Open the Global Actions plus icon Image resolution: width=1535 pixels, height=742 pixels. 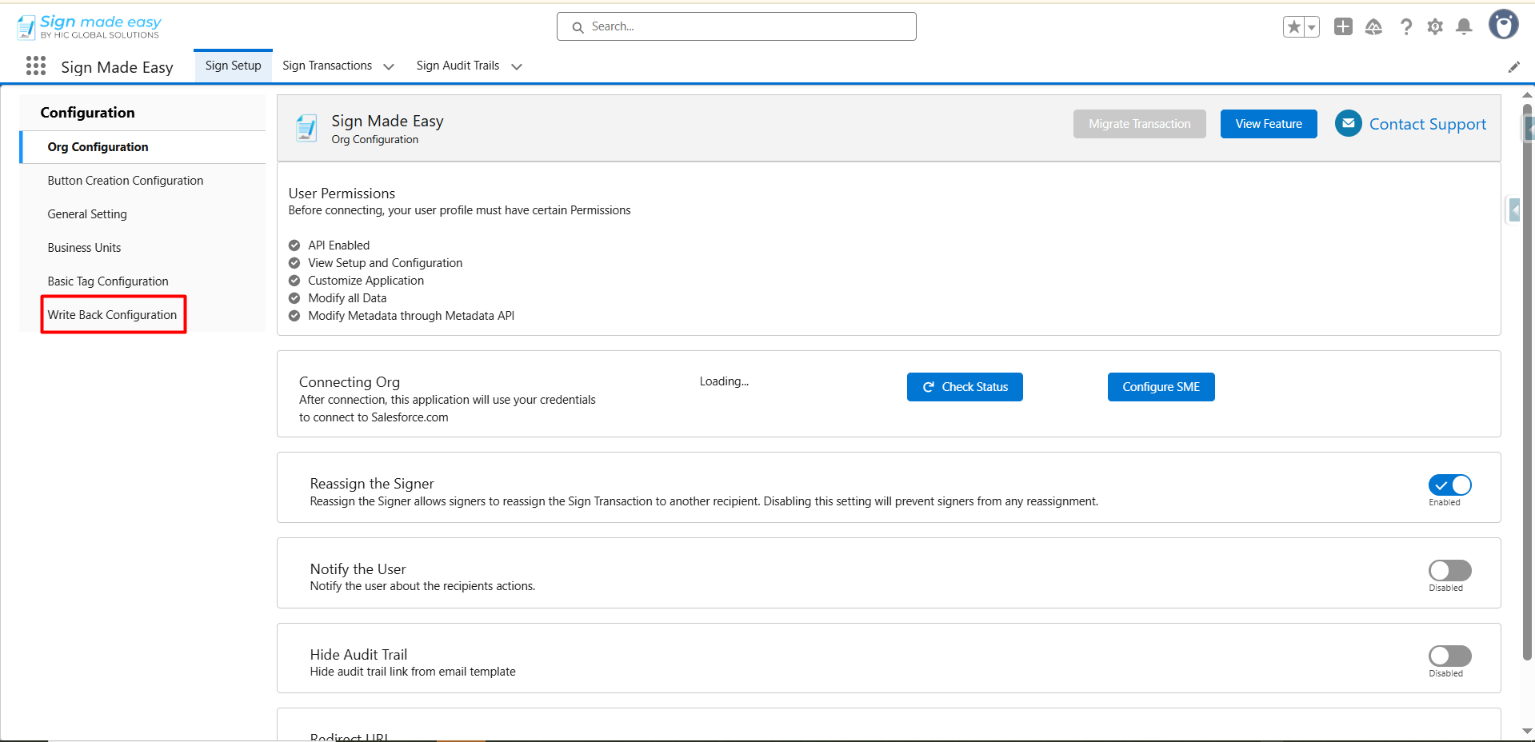[1343, 27]
